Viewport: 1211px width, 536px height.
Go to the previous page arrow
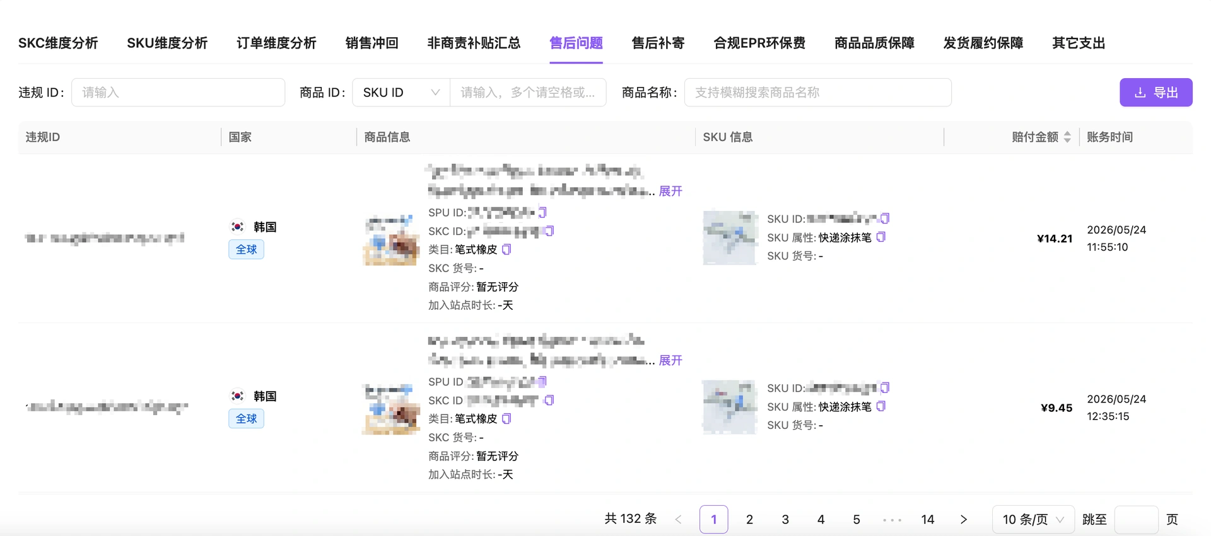click(679, 520)
